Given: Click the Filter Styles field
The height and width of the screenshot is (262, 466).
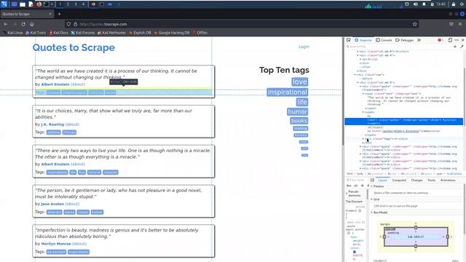Looking at the screenshot, I should point(356,180).
